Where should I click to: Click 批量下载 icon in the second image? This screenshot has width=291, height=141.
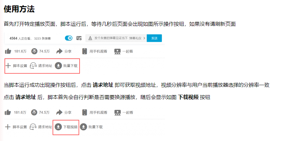(x=83, y=127)
